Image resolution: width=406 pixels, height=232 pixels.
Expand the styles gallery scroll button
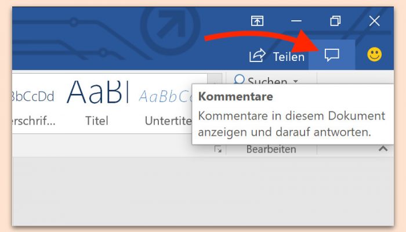pyautogui.click(x=215, y=79)
